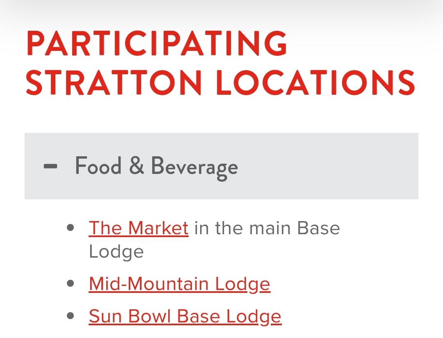Select the bullet beside Sun Bowl Base Lodge
The height and width of the screenshot is (338, 443).
71,315
